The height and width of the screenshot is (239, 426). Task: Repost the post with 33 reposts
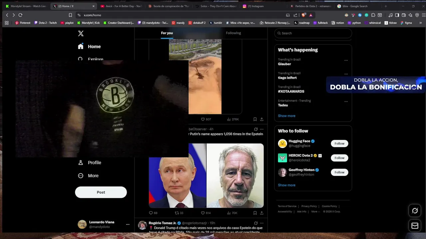click(179, 213)
